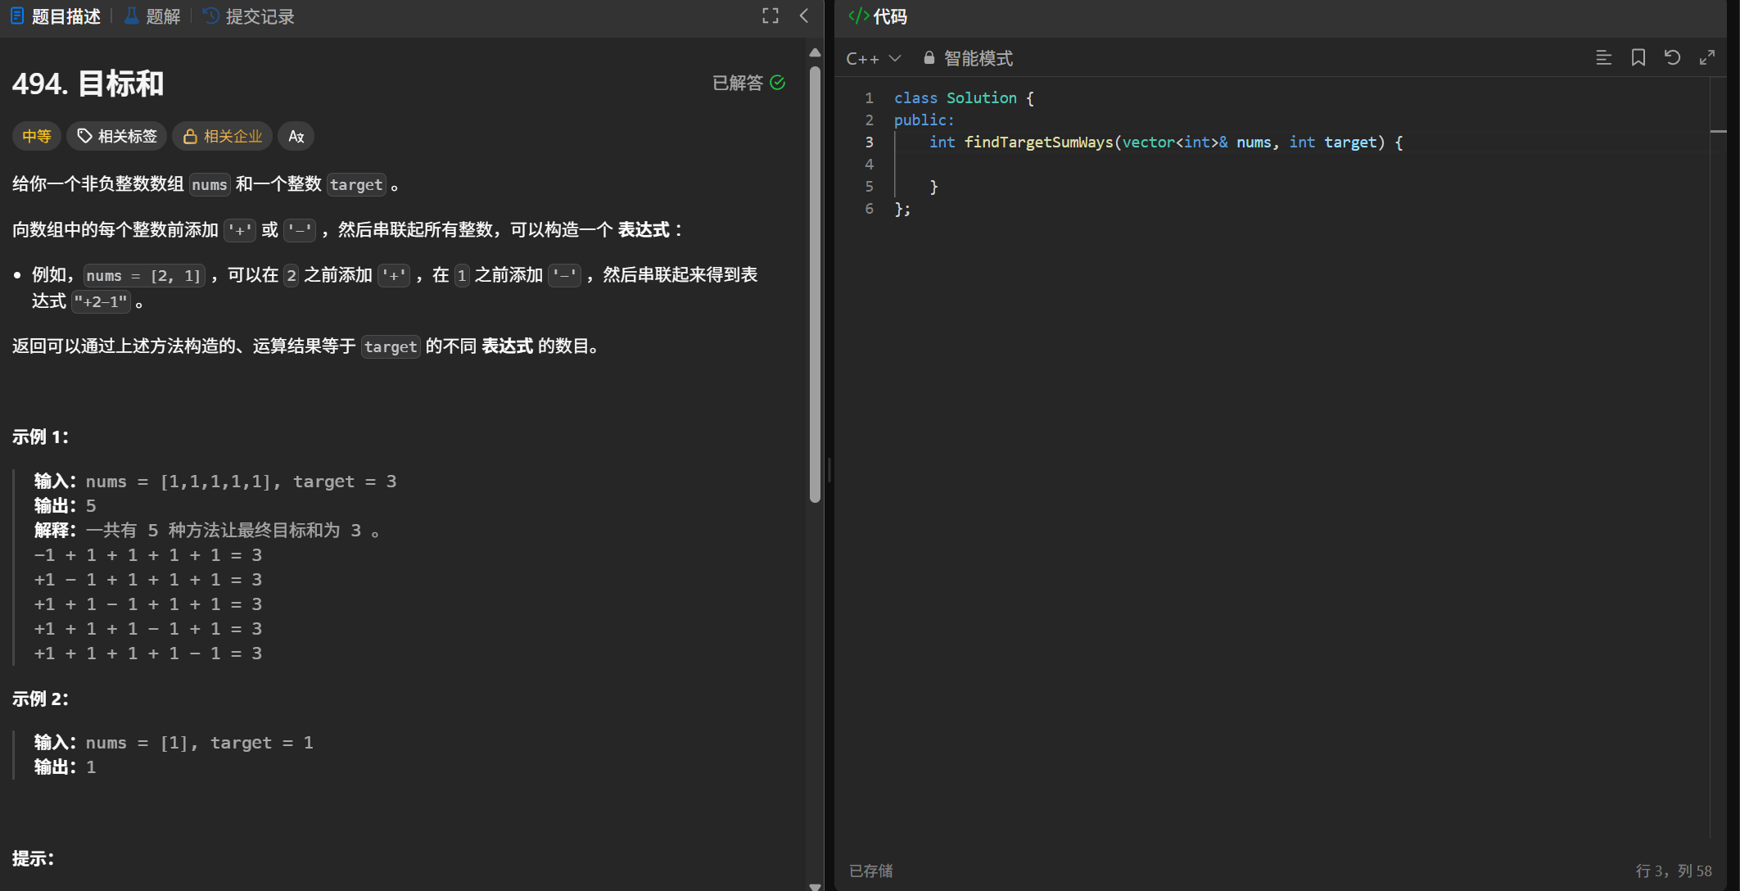Select the 题目描述 description tab
This screenshot has height=891, width=1740.
[x=56, y=16]
